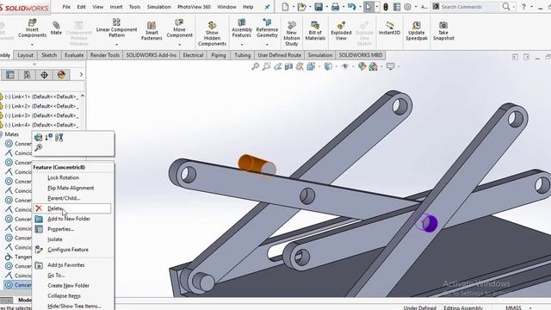Switch to the SOLIDWORKS Add-Ins tab

[152, 55]
